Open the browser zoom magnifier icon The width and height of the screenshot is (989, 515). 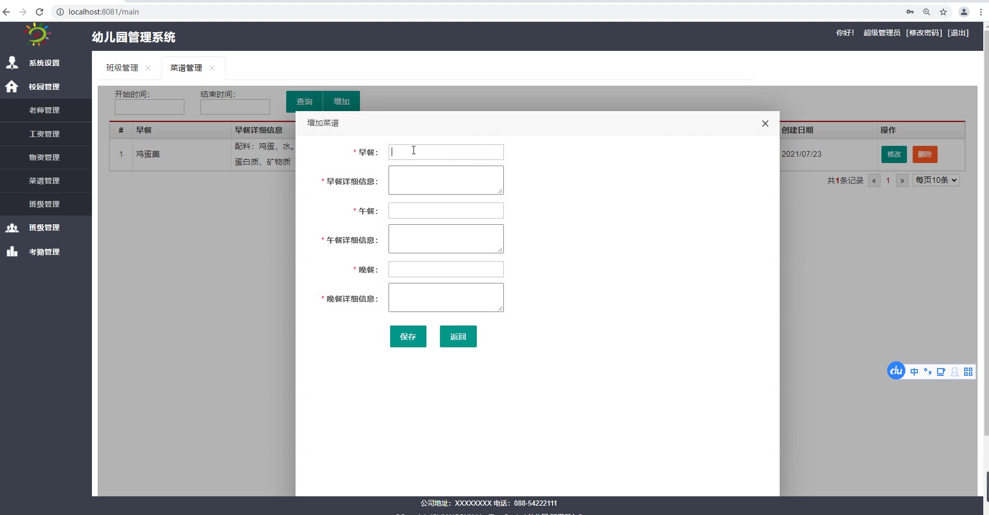(x=927, y=12)
